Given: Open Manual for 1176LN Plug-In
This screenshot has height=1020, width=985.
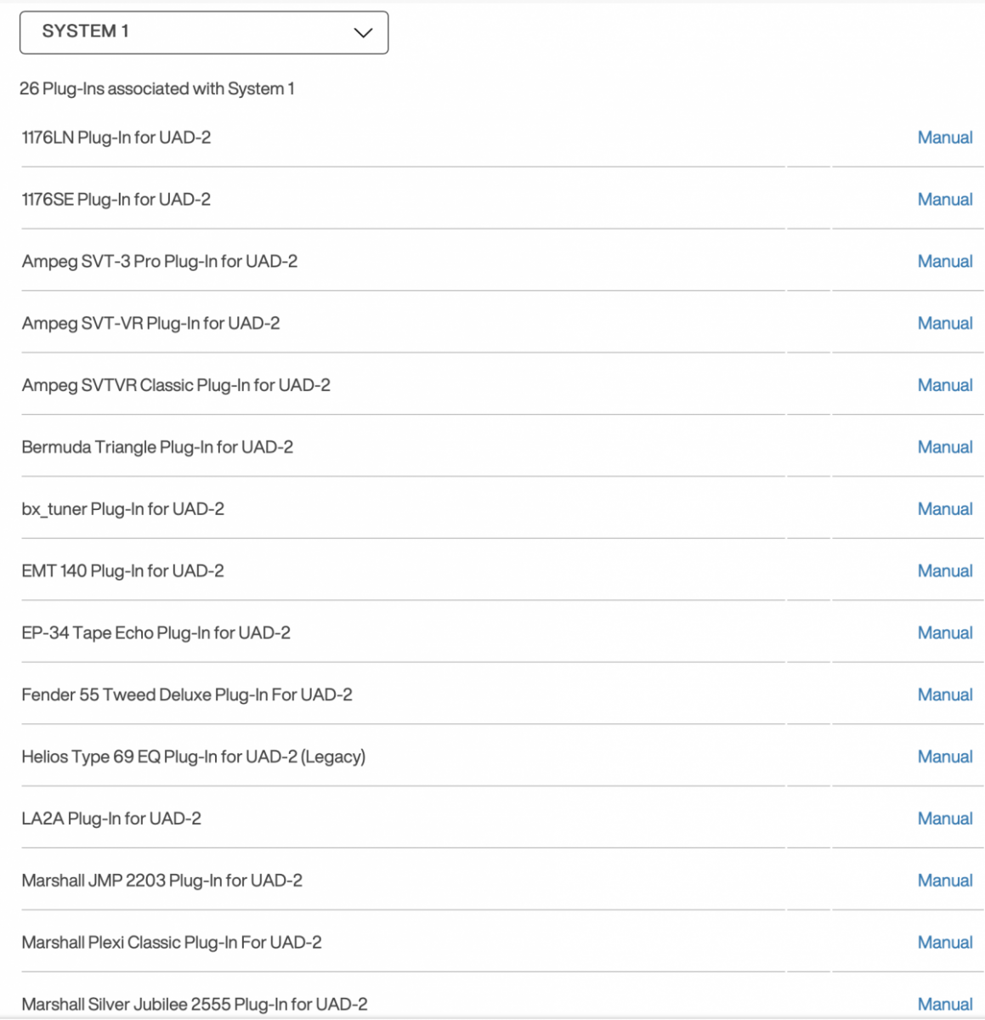Looking at the screenshot, I should [x=944, y=138].
